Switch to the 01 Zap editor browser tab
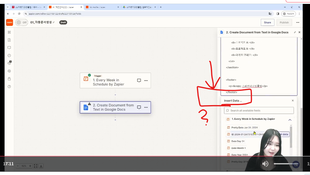This screenshot has height=175, width=310. tap(65, 7)
